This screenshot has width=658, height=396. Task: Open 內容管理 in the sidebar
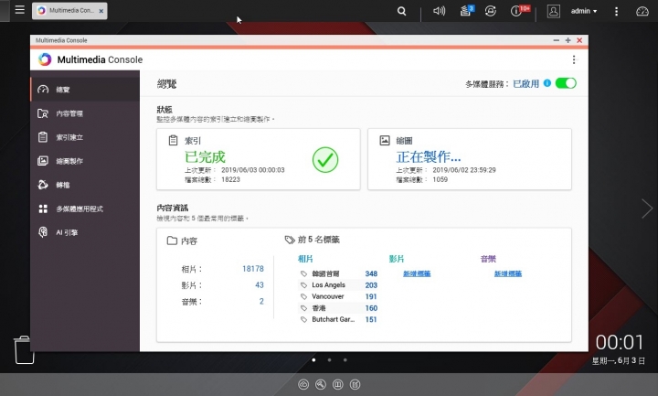click(x=85, y=113)
